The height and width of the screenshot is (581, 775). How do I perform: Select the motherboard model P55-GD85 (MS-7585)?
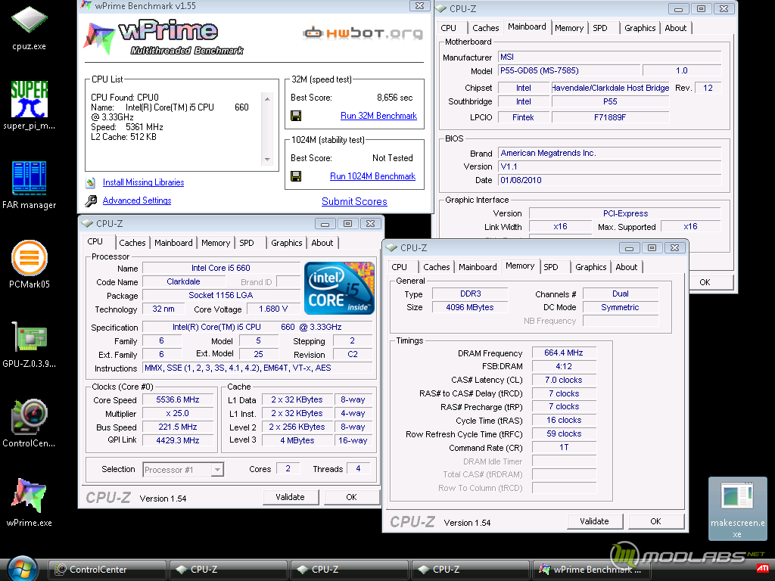coord(569,70)
